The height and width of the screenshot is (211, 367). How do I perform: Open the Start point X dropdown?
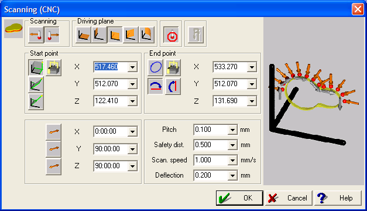pyautogui.click(x=132, y=67)
